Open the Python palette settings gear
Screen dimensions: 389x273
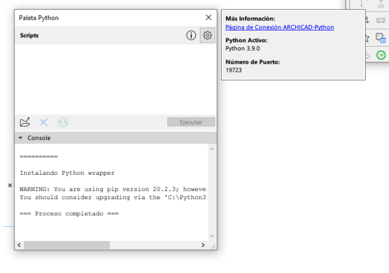tap(207, 36)
